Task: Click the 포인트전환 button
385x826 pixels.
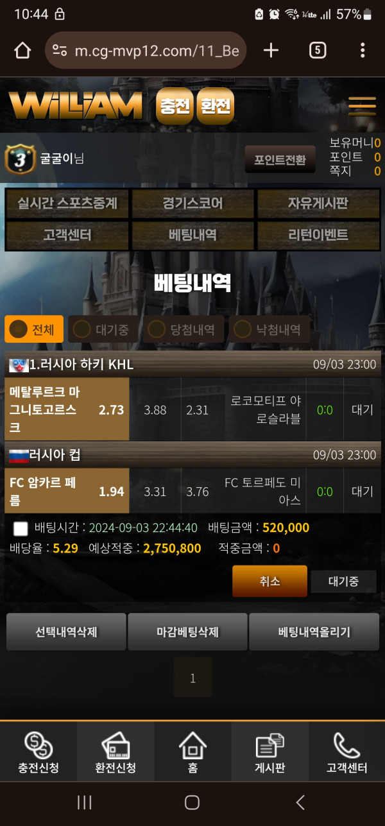Action: coord(280,159)
